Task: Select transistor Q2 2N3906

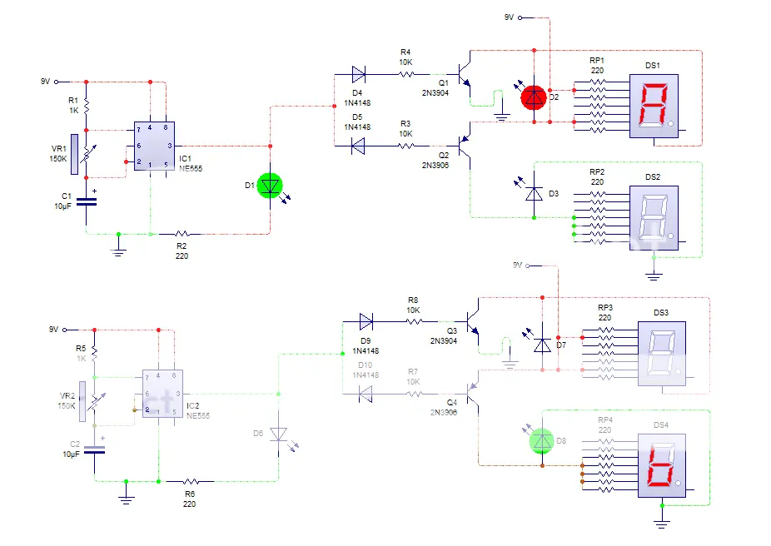Action: pyautogui.click(x=465, y=146)
